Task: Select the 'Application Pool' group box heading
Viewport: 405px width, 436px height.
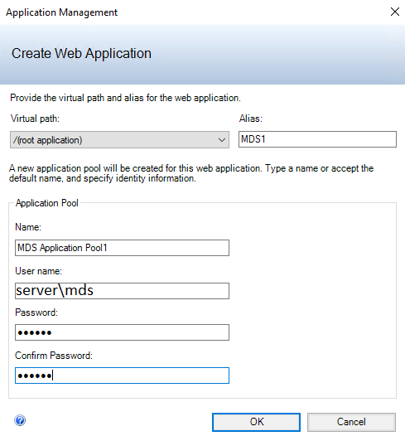Action: [47, 203]
